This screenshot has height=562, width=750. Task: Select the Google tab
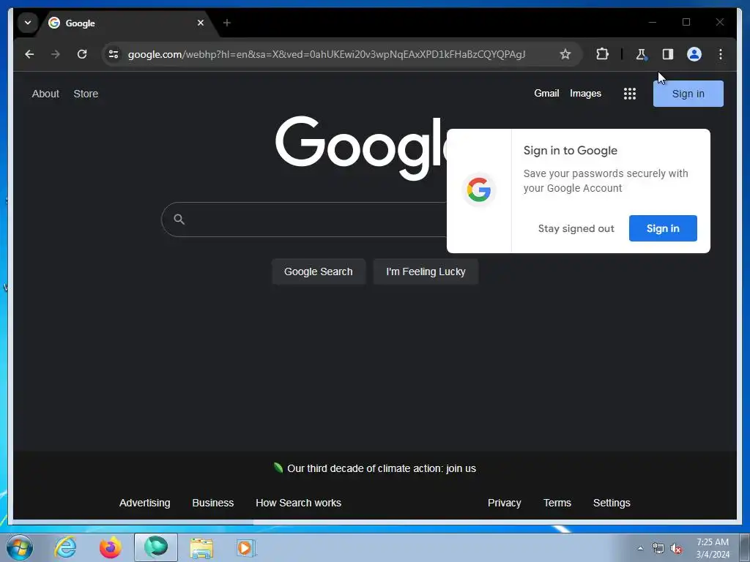(125, 23)
